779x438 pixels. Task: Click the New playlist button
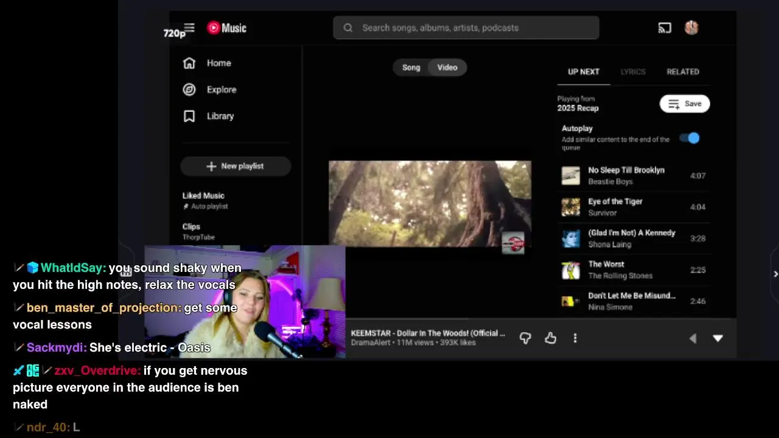coord(236,166)
